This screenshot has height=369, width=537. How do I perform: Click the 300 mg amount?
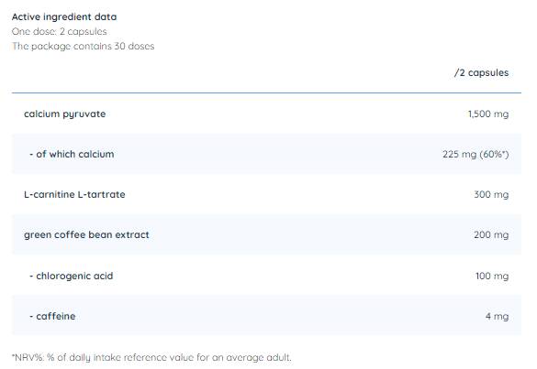491,194
